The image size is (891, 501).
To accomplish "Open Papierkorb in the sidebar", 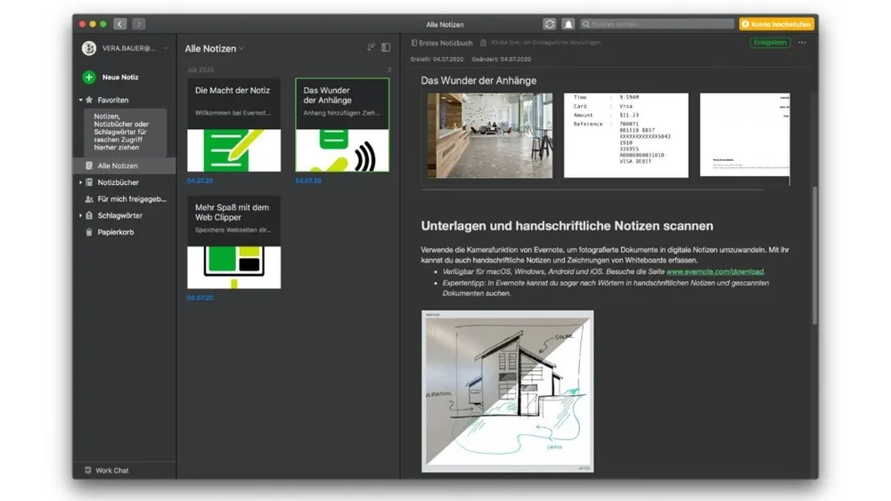I will [x=116, y=232].
